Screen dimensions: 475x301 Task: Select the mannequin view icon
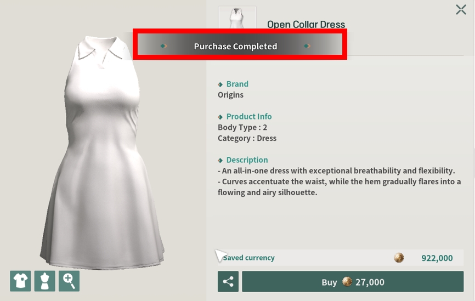pyautogui.click(x=45, y=281)
